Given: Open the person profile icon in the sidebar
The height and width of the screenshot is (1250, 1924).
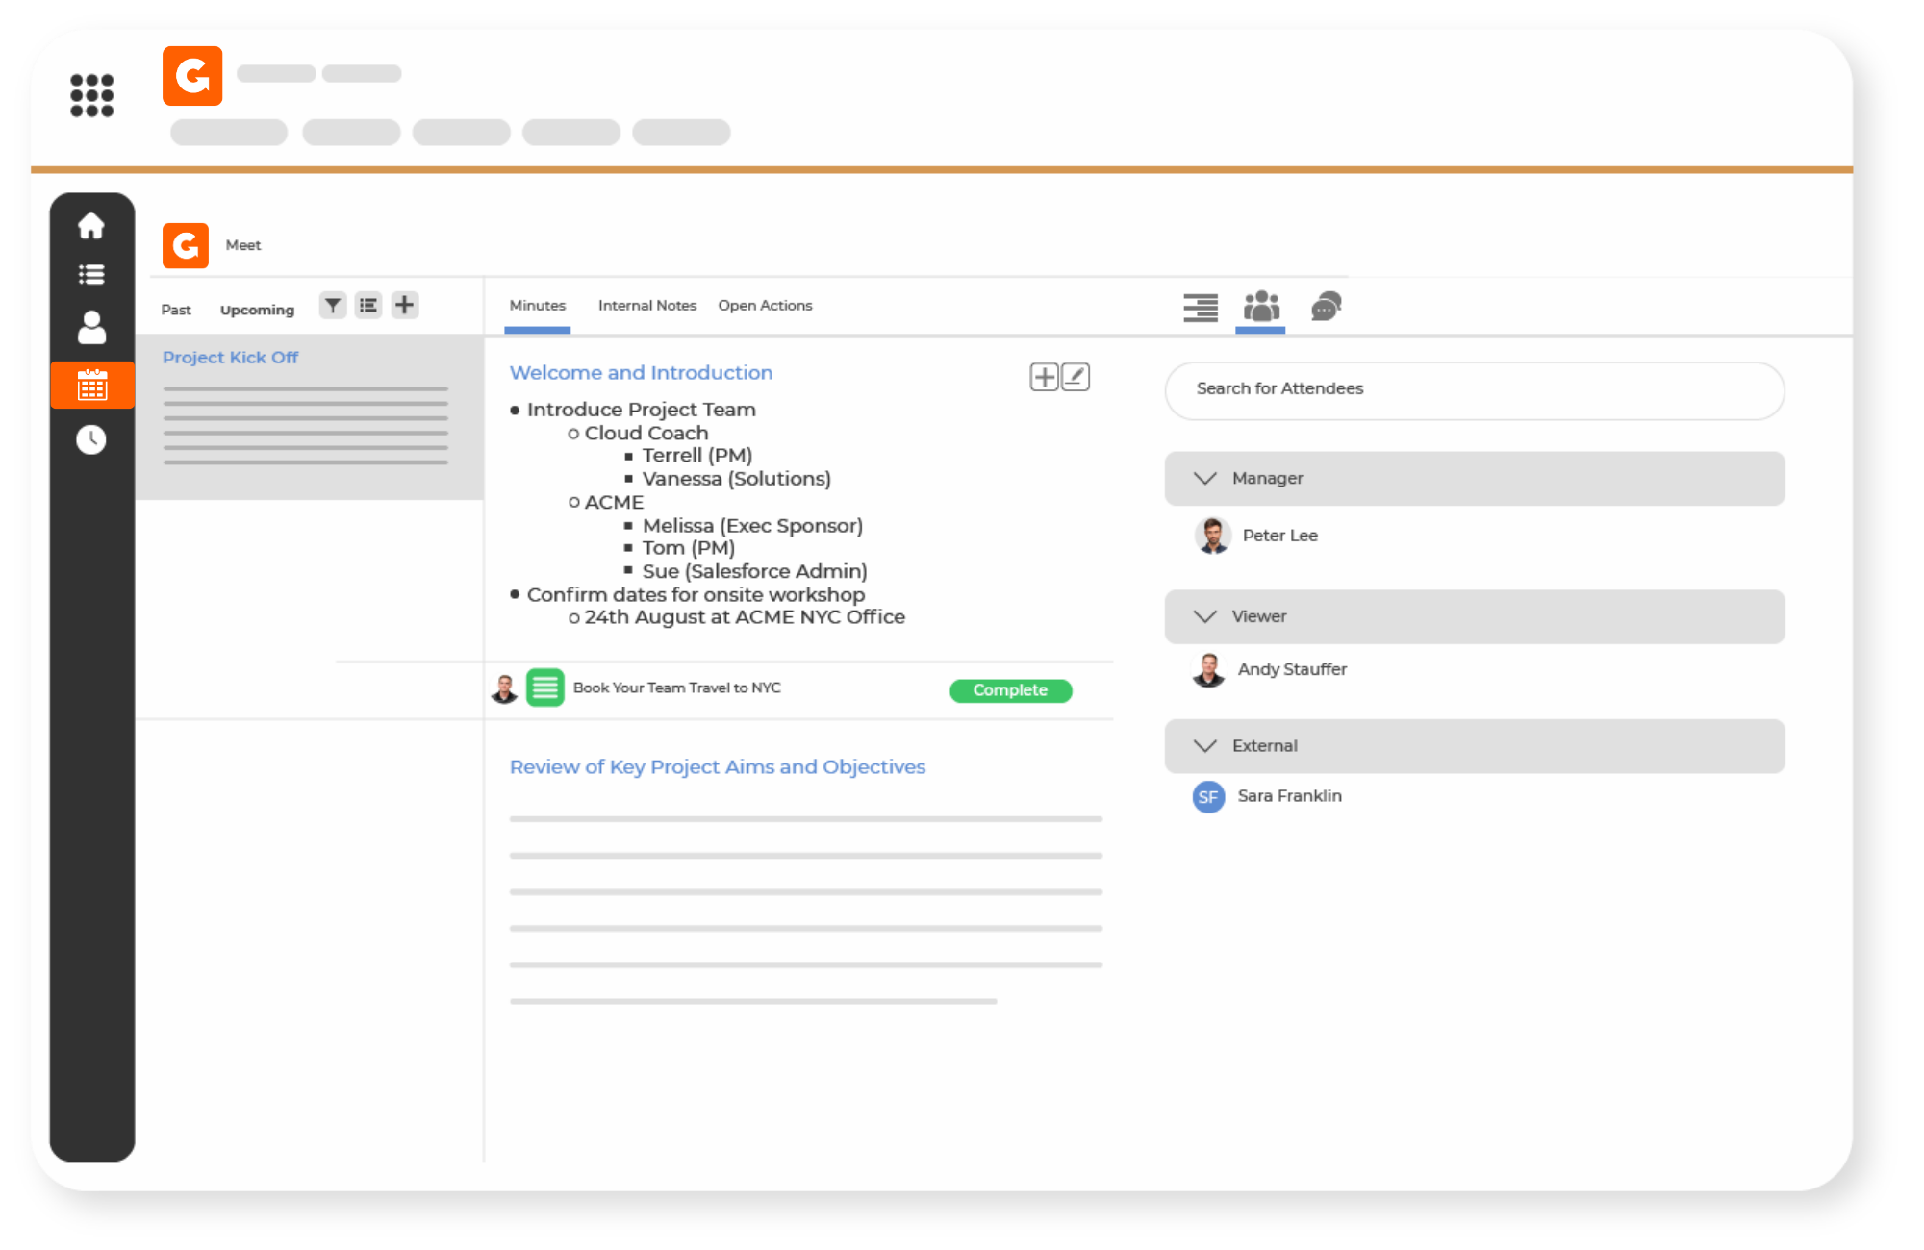Looking at the screenshot, I should (91, 327).
